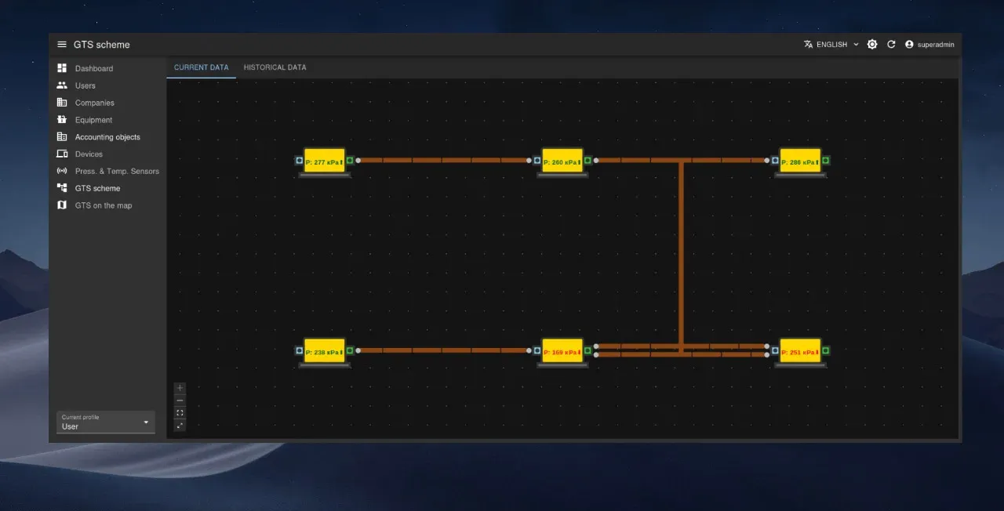Select the sensor node showing P: 169 kPa
This screenshot has width=1004, height=511.
[x=562, y=351]
